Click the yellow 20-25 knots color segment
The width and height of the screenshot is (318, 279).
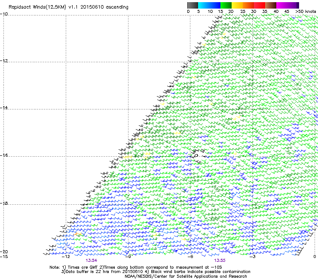(237, 5)
